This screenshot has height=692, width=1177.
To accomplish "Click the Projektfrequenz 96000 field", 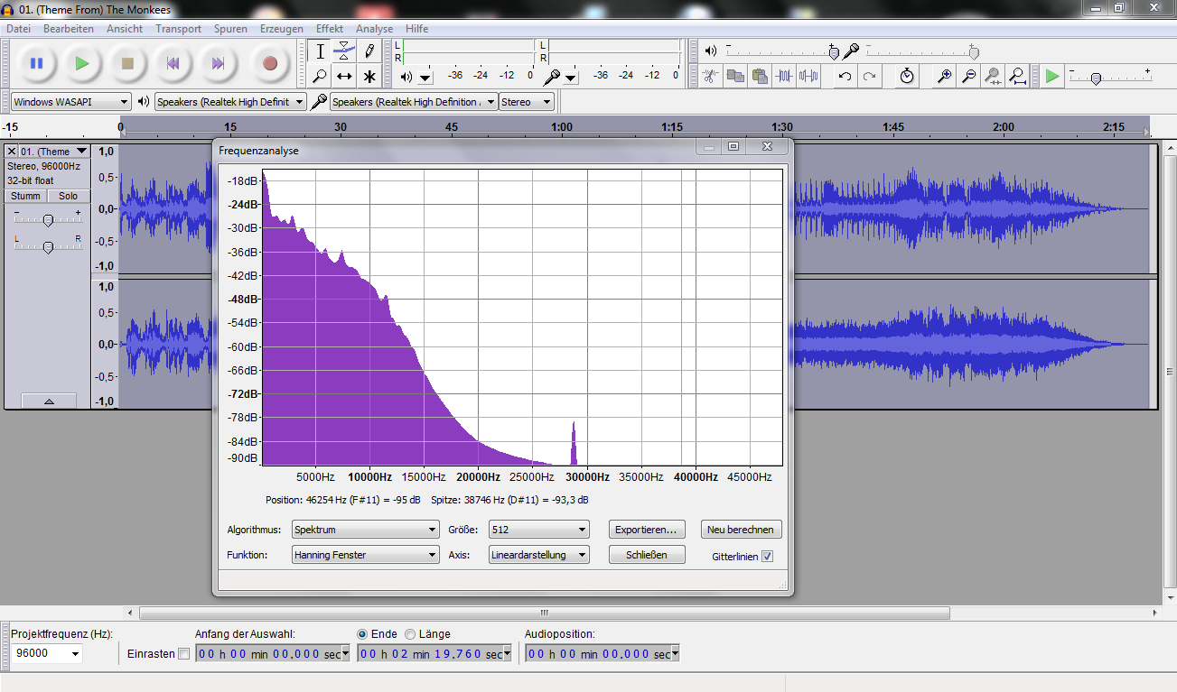I will [41, 653].
